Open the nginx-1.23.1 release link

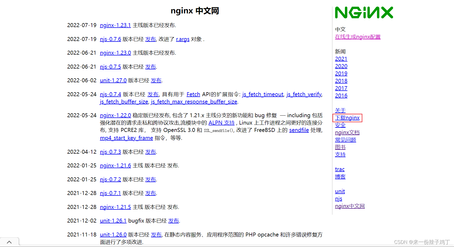[115, 25]
